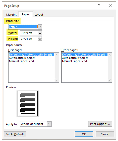Click First page list scroll-down arrow
The image size is (118, 141).
pyautogui.click(x=56, y=80)
